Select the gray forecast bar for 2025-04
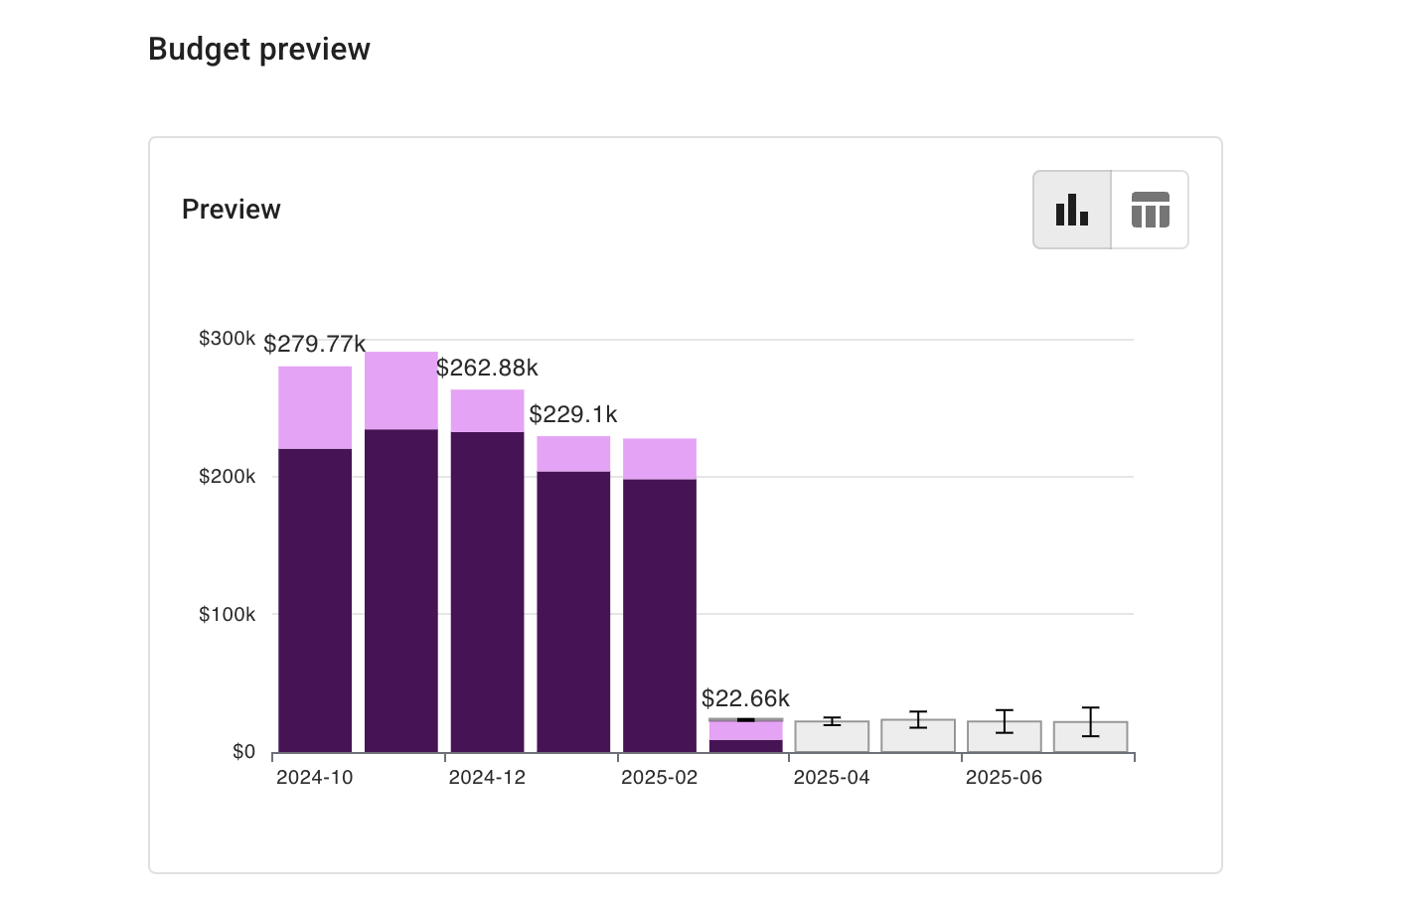The width and height of the screenshot is (1405, 904). point(831,735)
